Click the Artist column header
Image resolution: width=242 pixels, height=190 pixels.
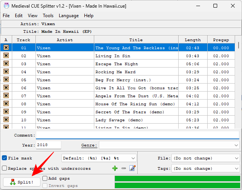tap(65, 40)
